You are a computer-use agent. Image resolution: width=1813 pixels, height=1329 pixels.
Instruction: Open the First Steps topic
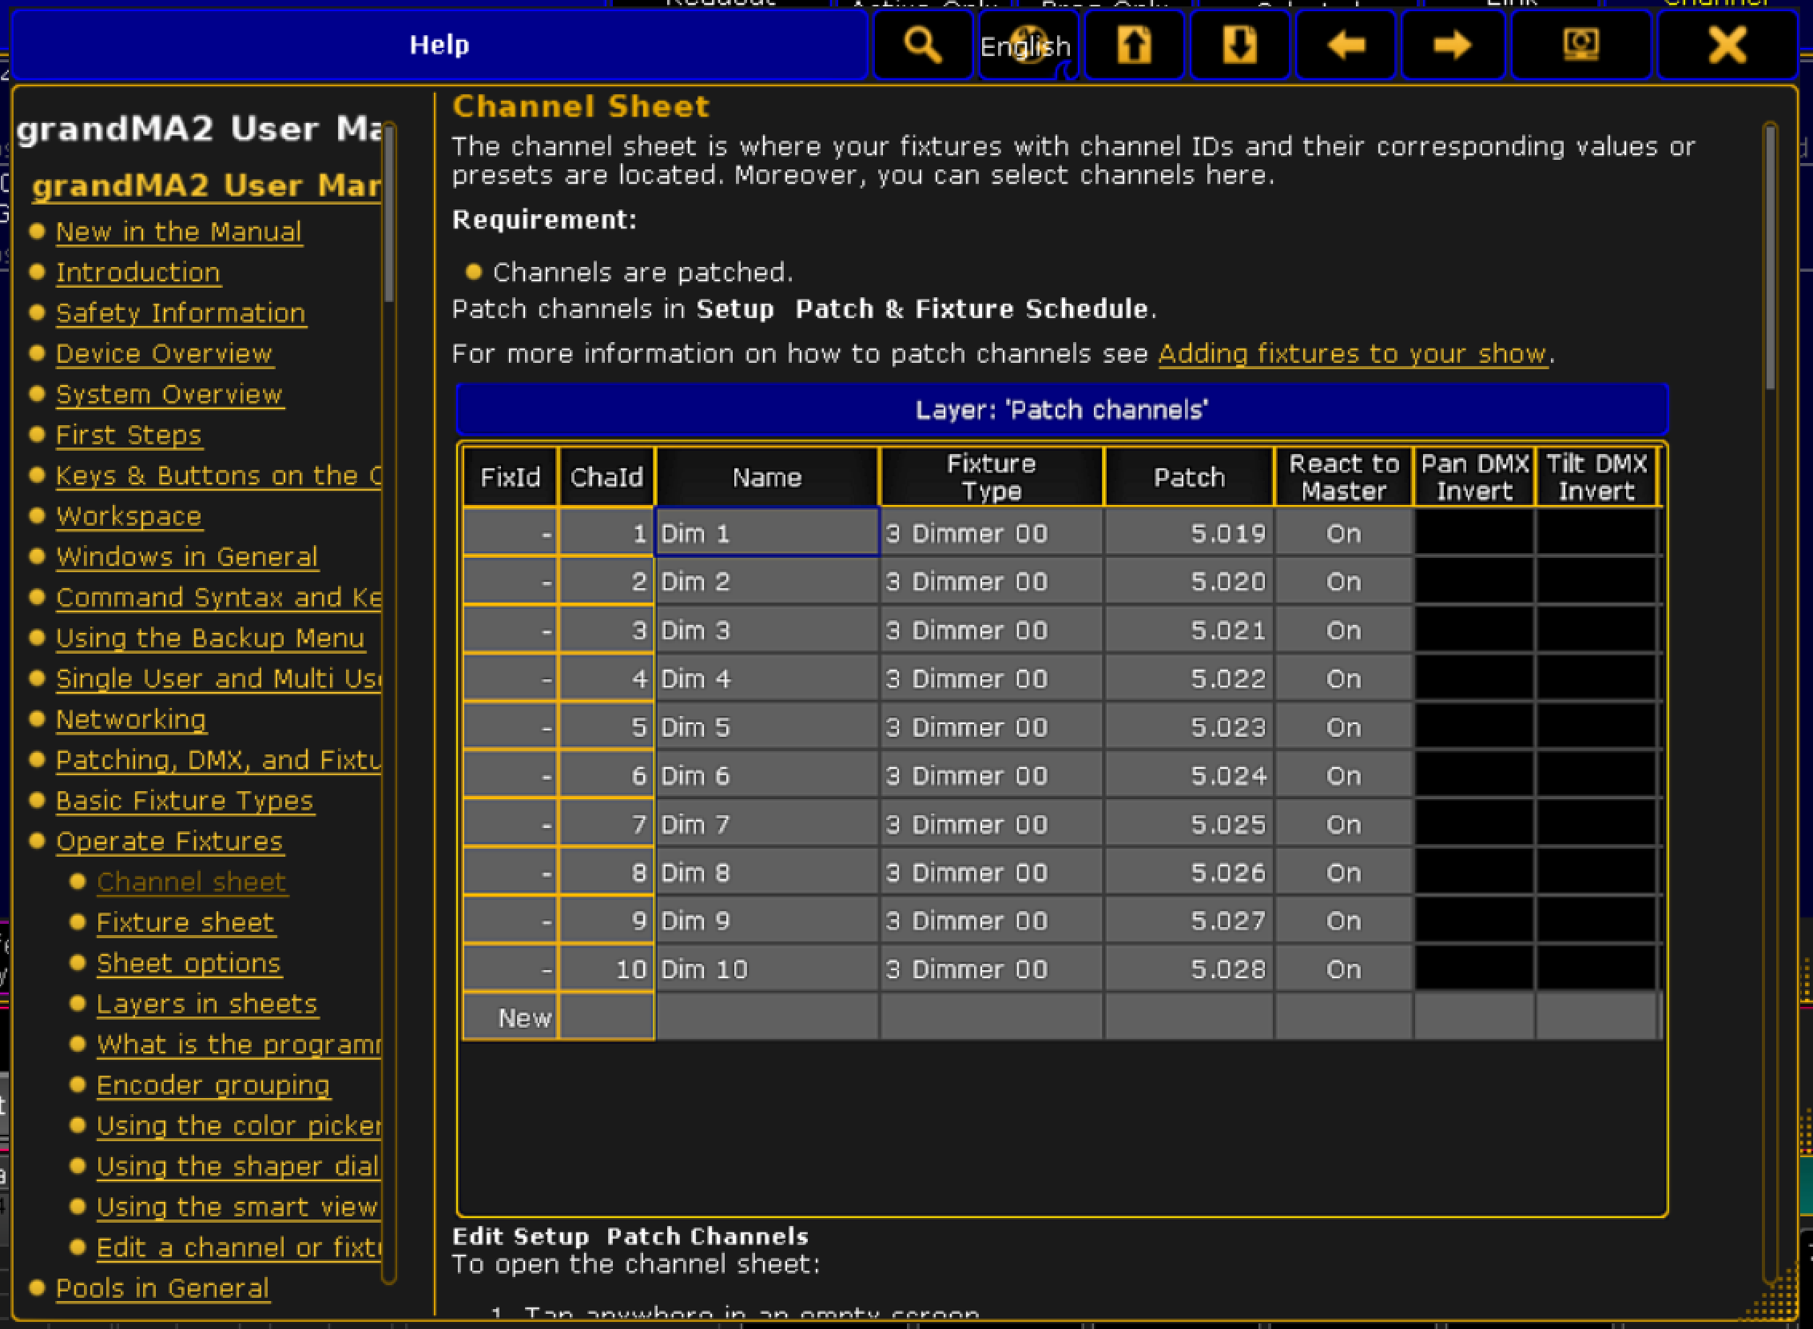(x=129, y=436)
